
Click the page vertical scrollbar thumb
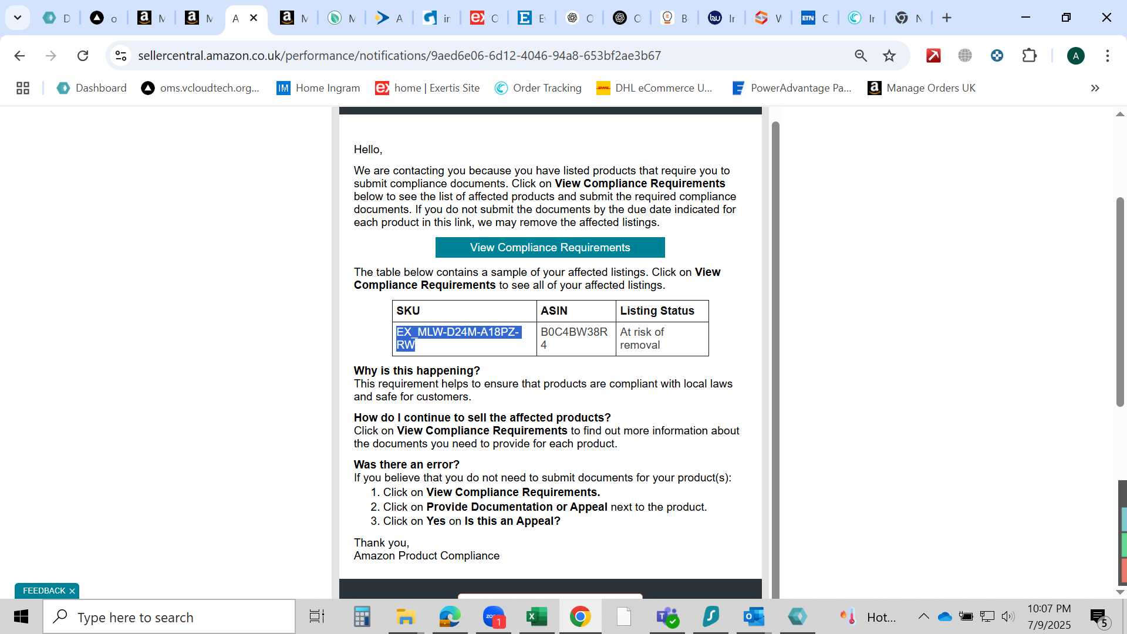coord(1120,302)
